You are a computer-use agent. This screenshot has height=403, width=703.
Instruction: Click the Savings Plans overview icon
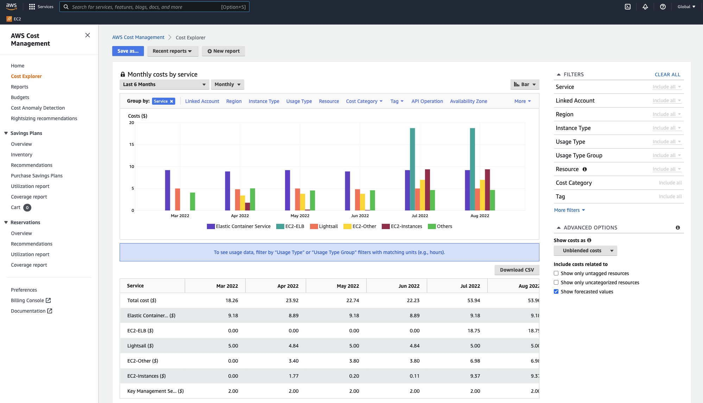pyautogui.click(x=21, y=144)
